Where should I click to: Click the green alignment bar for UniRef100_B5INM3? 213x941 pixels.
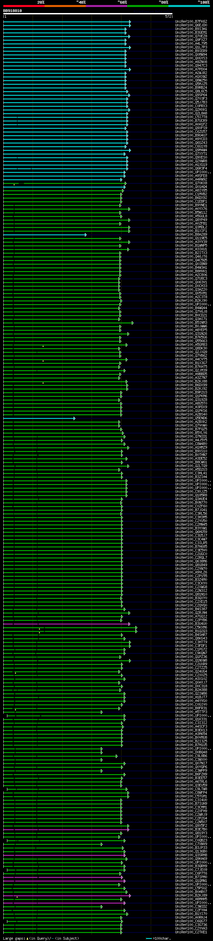(x=69, y=323)
